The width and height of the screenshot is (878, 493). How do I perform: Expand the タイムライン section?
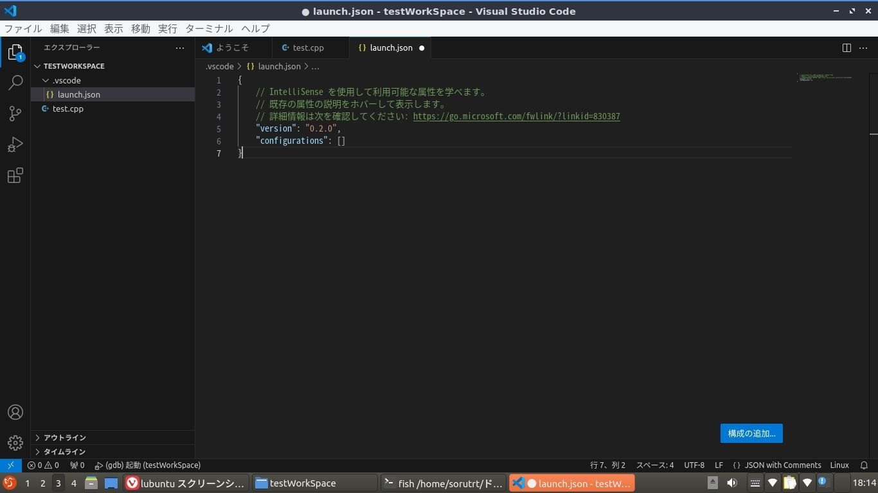112,451
